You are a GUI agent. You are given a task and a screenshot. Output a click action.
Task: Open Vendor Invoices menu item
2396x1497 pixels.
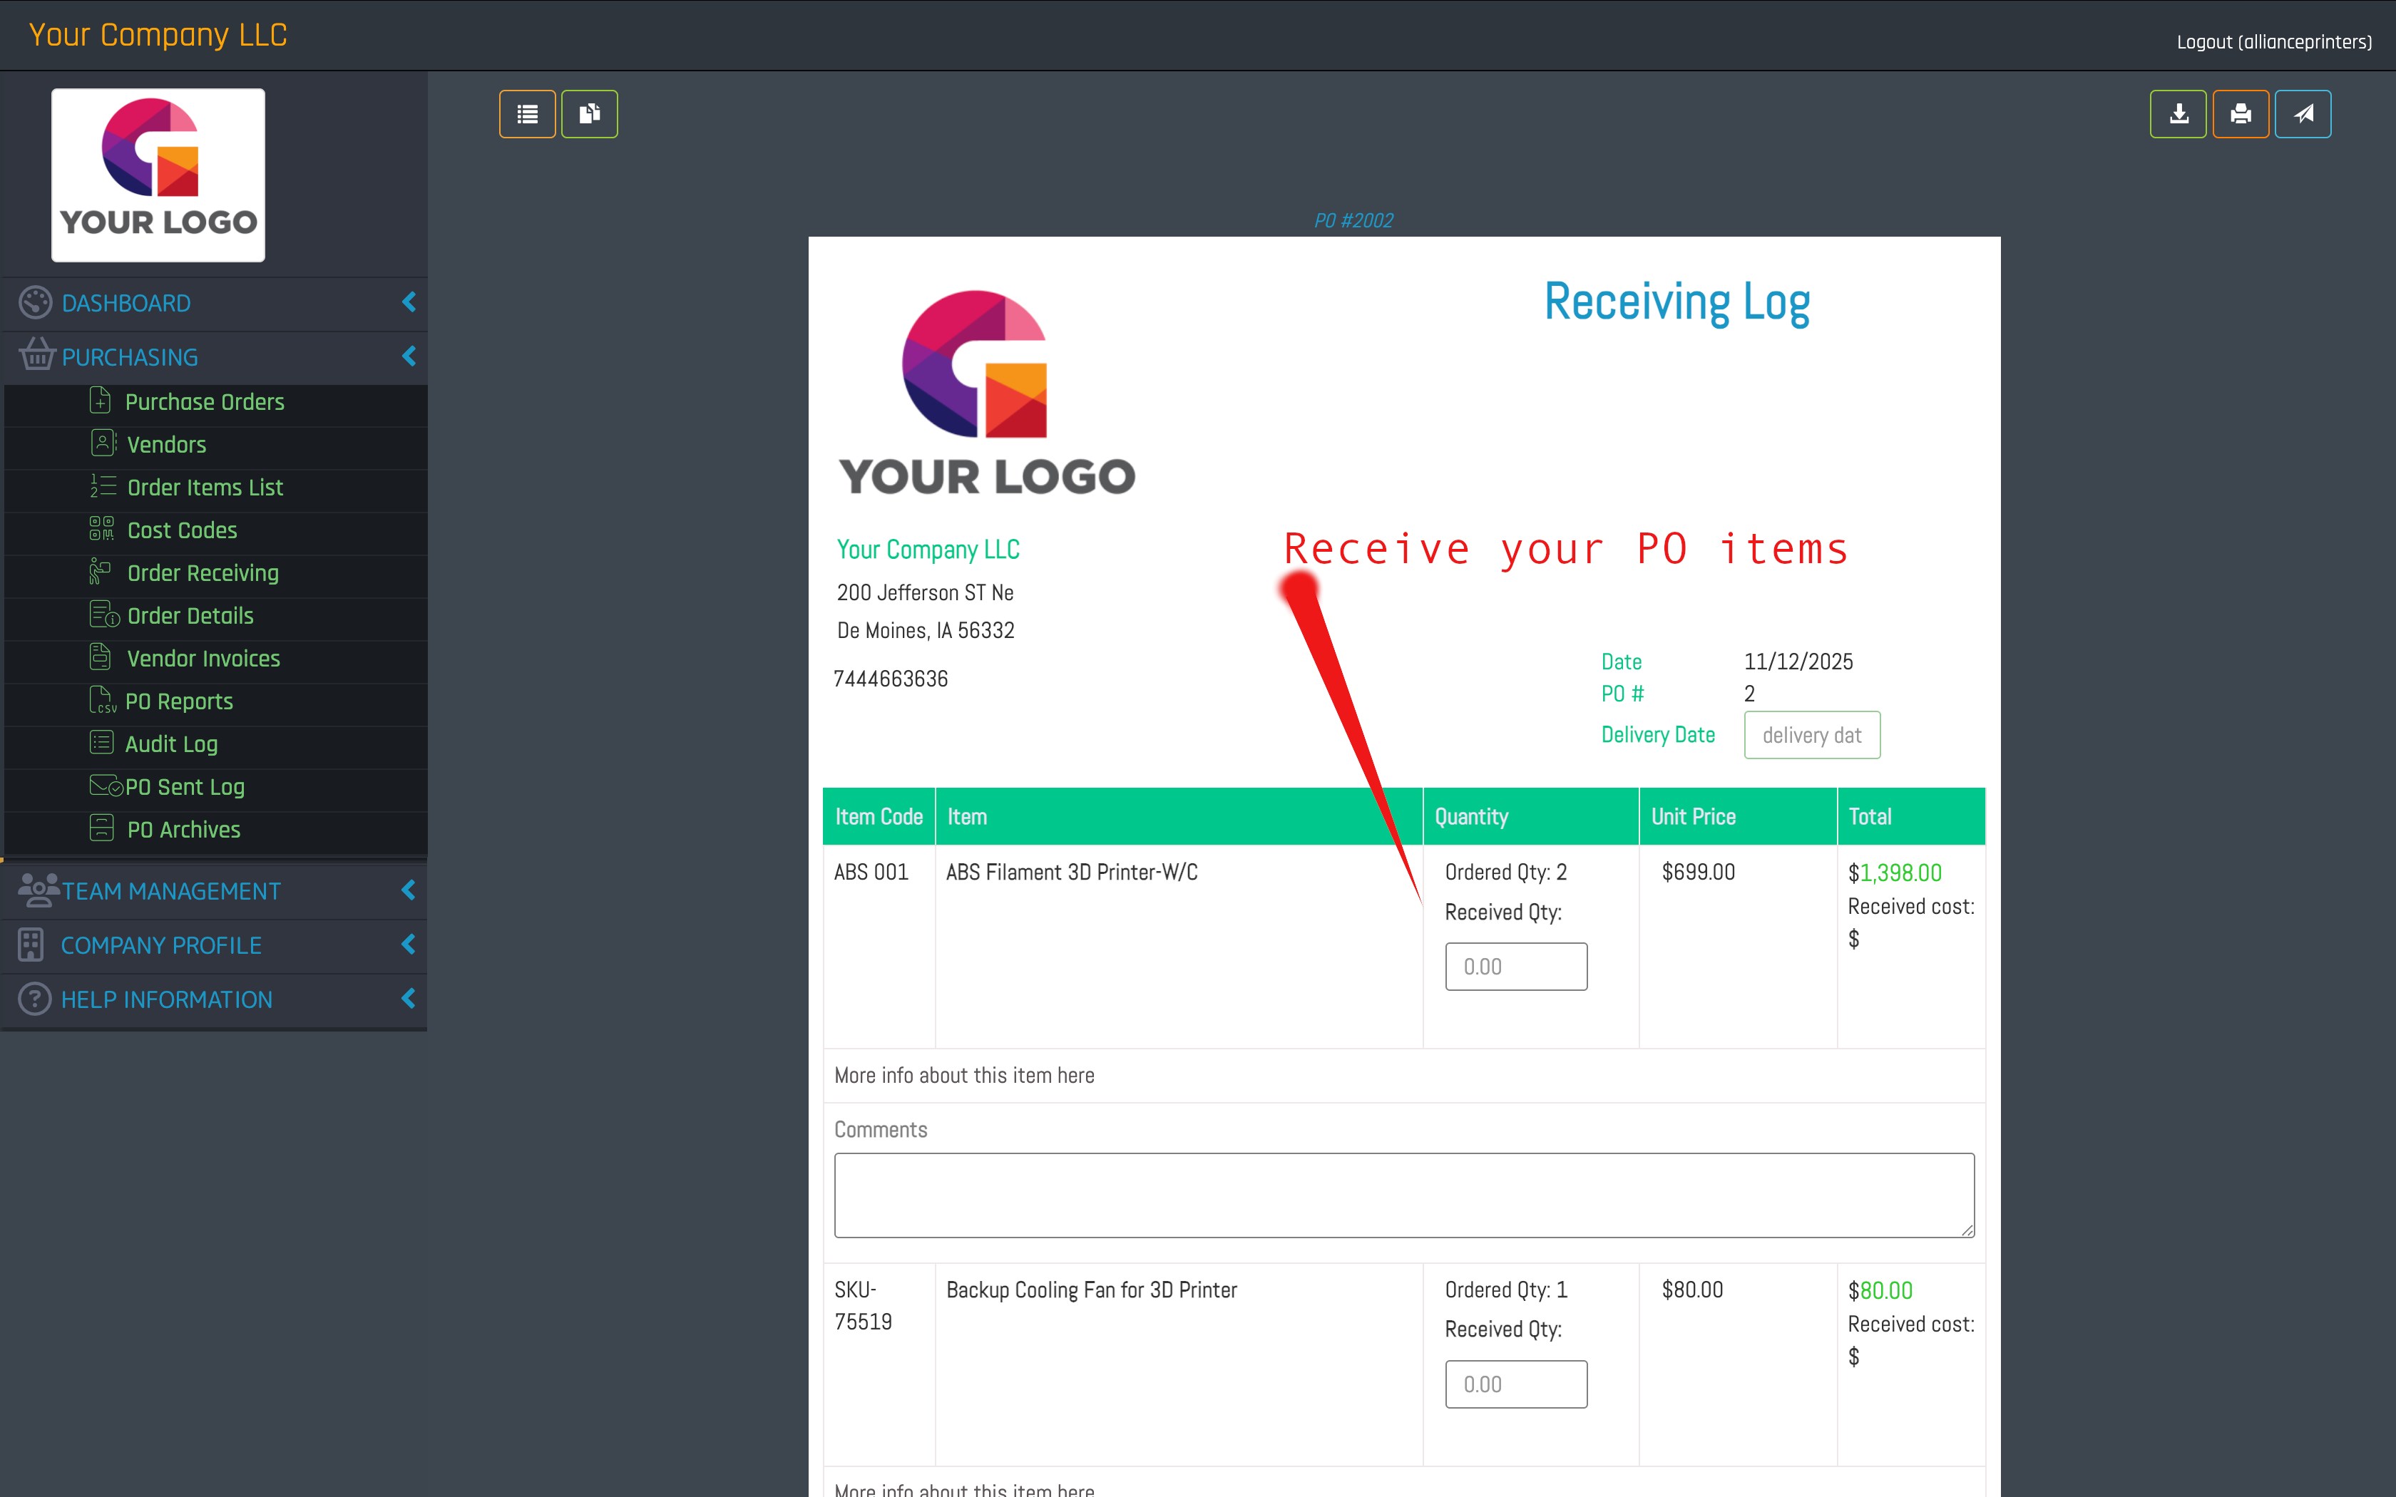coord(203,659)
